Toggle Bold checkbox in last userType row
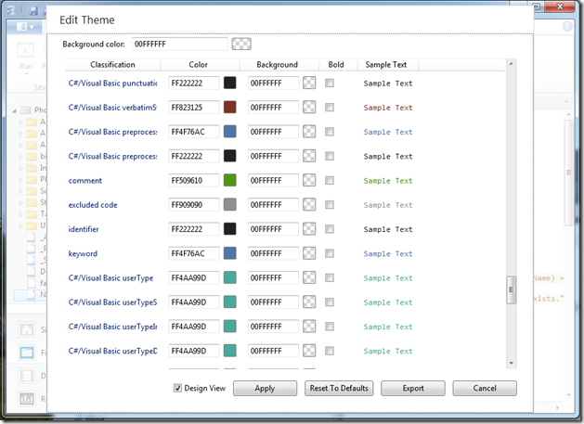This screenshot has width=584, height=424. point(330,351)
